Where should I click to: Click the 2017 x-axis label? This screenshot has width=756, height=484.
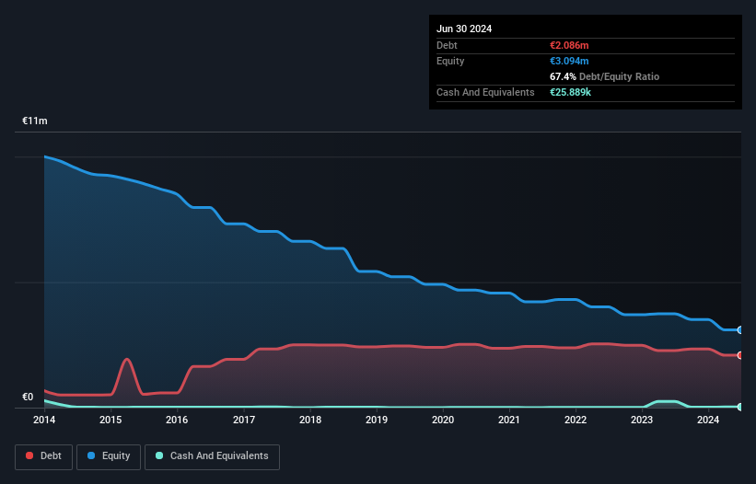tap(244, 420)
